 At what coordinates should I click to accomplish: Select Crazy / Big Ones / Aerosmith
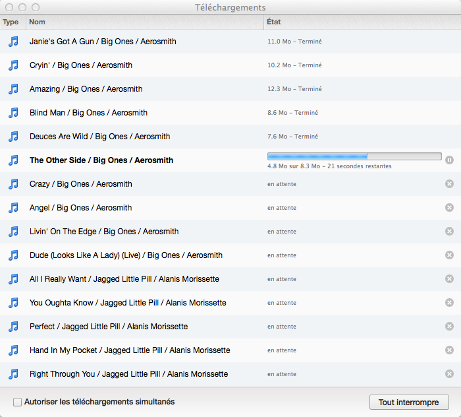pyautogui.click(x=81, y=184)
